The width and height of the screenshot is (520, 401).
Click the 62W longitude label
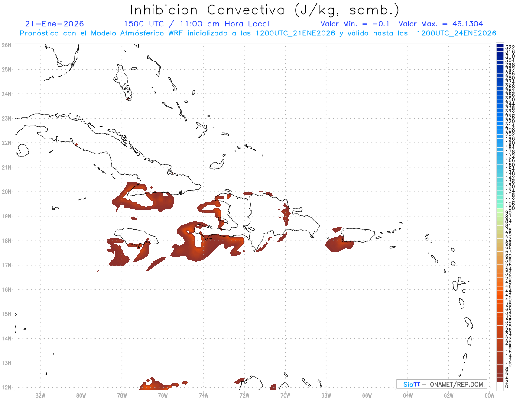pos(448,395)
